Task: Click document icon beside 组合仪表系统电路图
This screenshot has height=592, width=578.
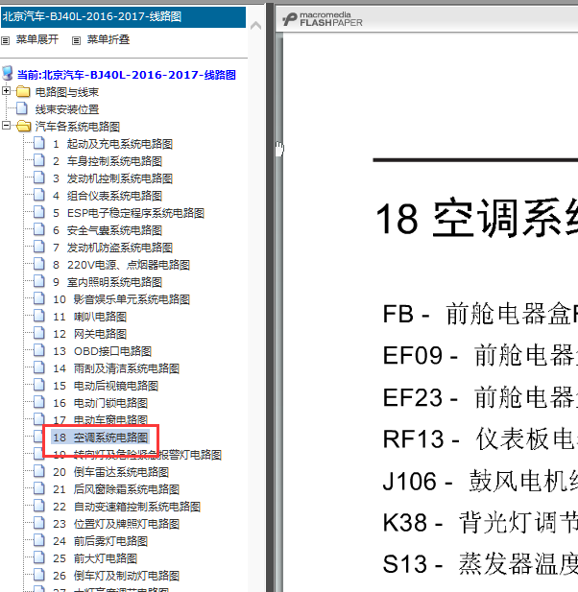Action: [x=39, y=195]
